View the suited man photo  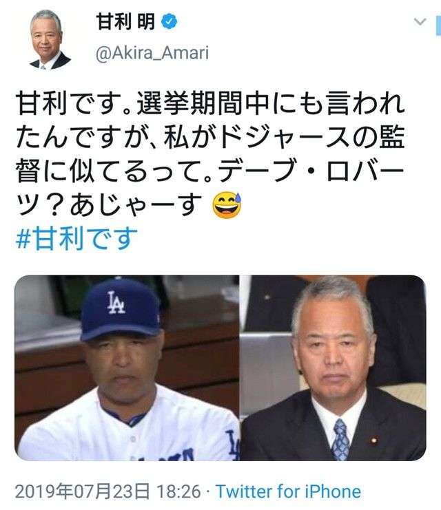tap(333, 368)
